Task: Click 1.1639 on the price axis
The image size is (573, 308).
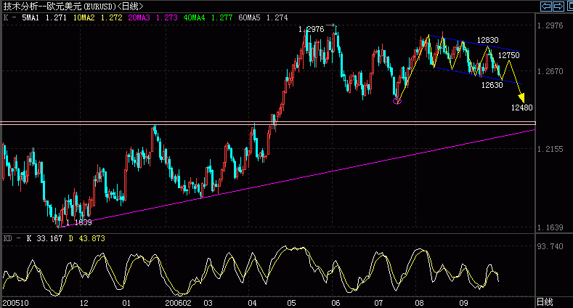Action: (x=550, y=227)
